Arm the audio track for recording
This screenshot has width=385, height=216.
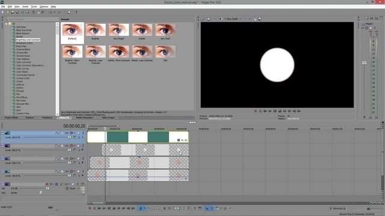47,184
